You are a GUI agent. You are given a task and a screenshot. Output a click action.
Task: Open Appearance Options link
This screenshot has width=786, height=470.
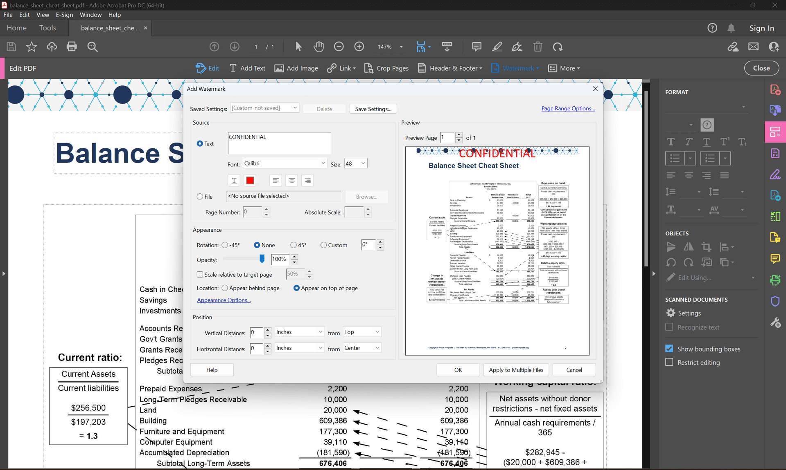(224, 300)
